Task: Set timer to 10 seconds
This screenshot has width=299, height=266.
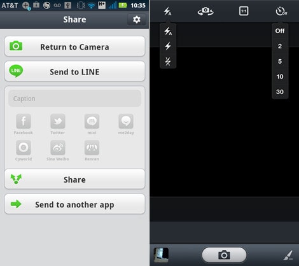Action: [x=280, y=76]
